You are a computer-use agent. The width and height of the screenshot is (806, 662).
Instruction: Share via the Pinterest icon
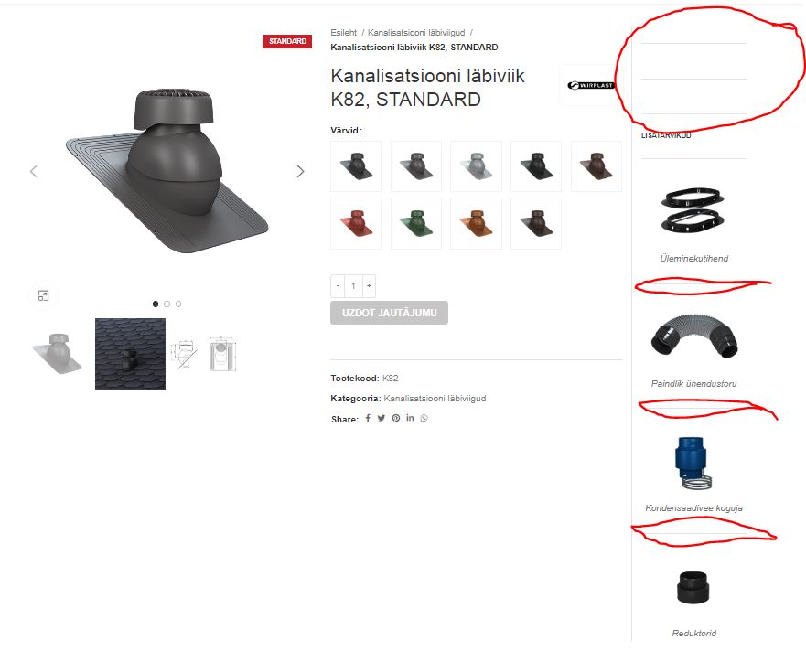(396, 418)
